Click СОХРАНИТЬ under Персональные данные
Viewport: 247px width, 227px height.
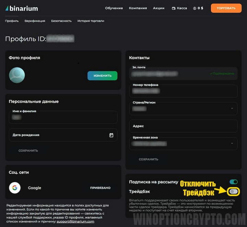[x=28, y=150]
